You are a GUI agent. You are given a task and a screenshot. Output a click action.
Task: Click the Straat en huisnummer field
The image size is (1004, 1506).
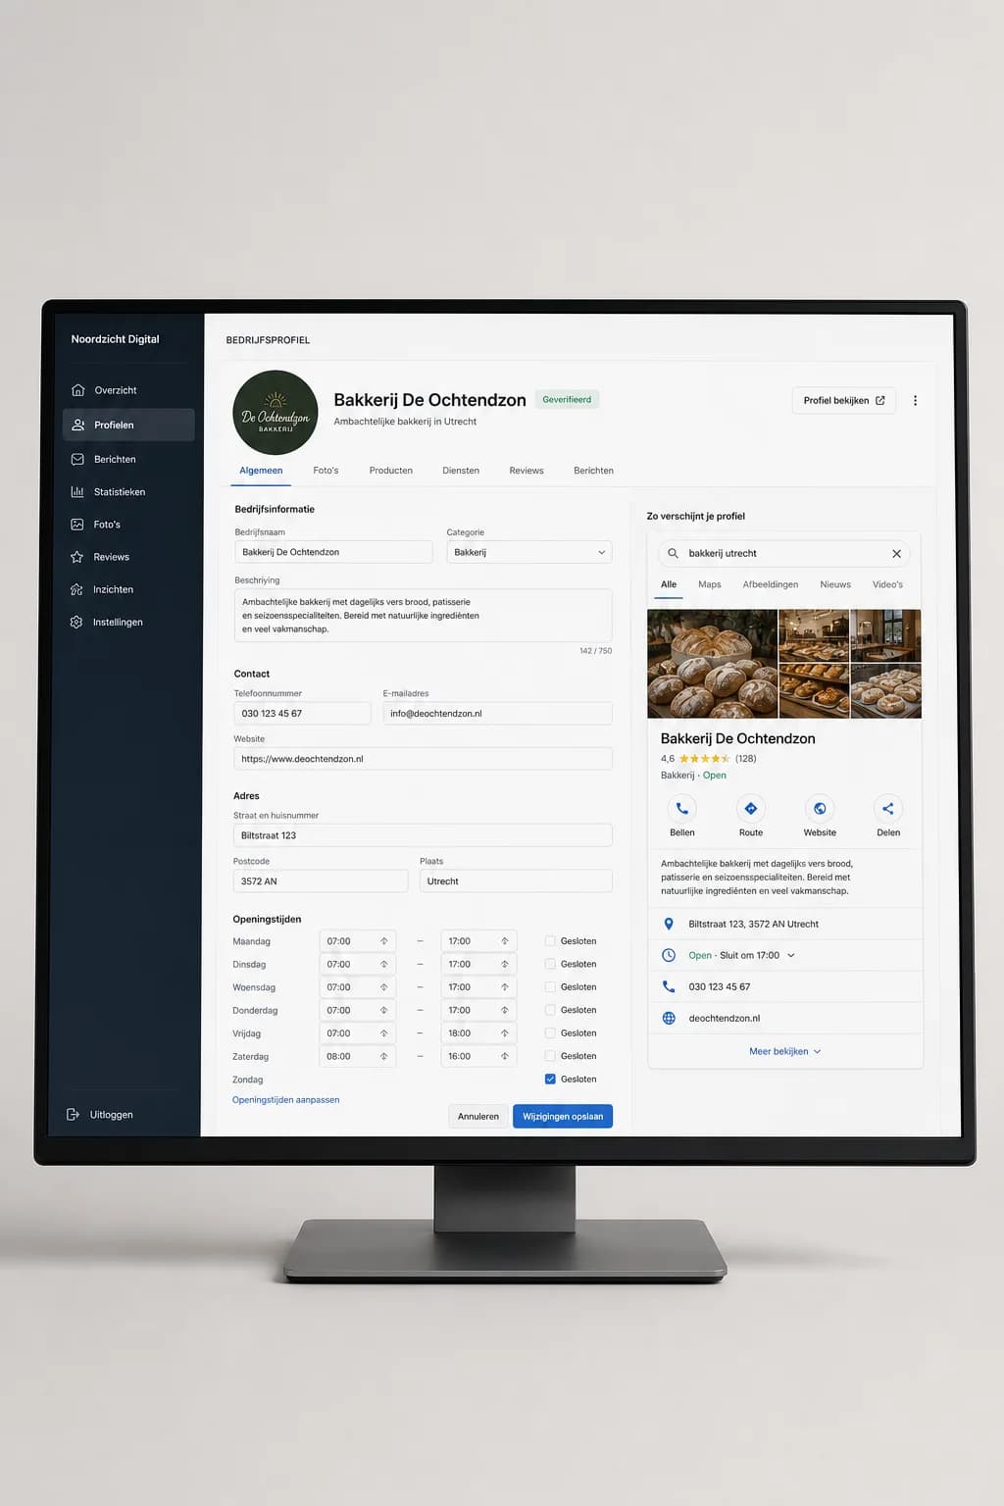click(423, 835)
